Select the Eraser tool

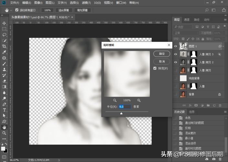pyautogui.click(x=4, y=81)
